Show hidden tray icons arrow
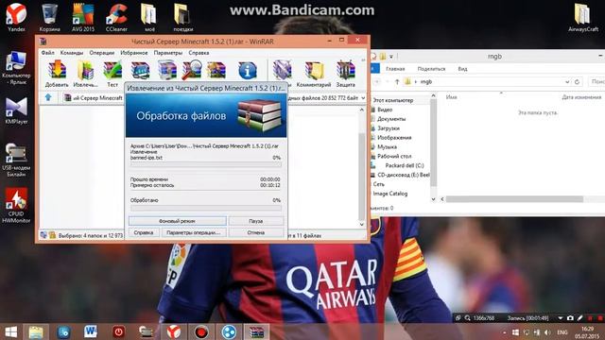The image size is (605, 340). click(504, 331)
